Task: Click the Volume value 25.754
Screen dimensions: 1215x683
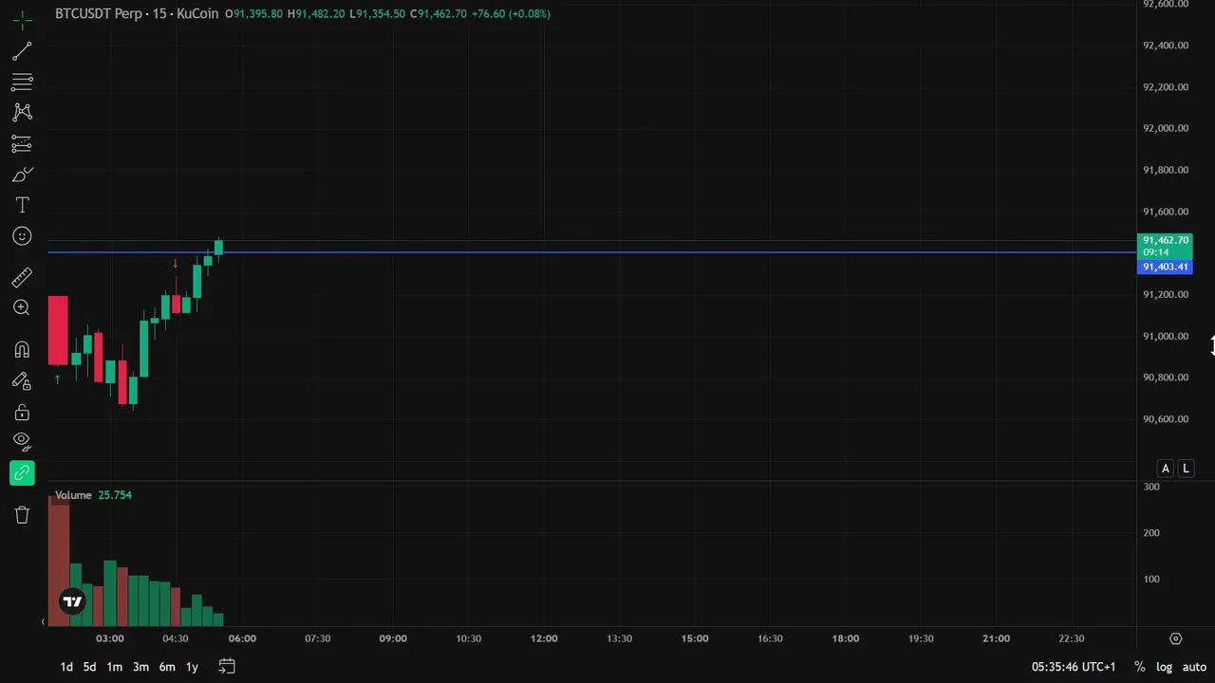Action: (115, 495)
